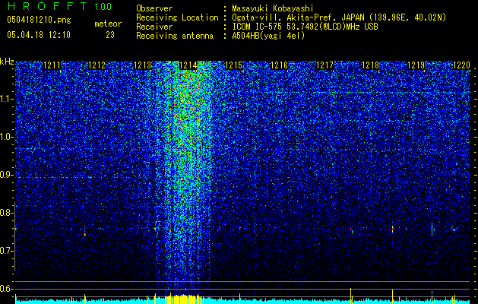Click the ICOM IC-575 receiver text
This screenshot has width=478, height=304.
[305, 27]
